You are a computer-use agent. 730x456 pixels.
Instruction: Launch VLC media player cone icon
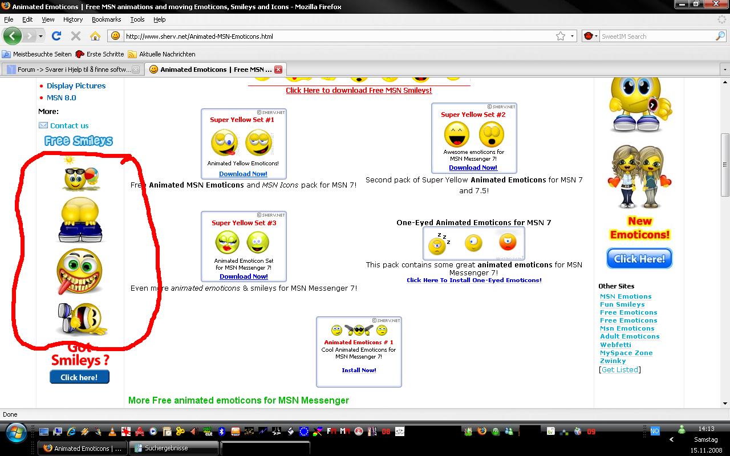(x=112, y=431)
